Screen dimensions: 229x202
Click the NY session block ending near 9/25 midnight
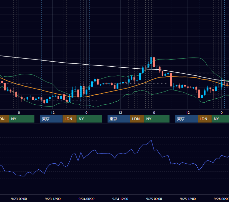click(157, 119)
